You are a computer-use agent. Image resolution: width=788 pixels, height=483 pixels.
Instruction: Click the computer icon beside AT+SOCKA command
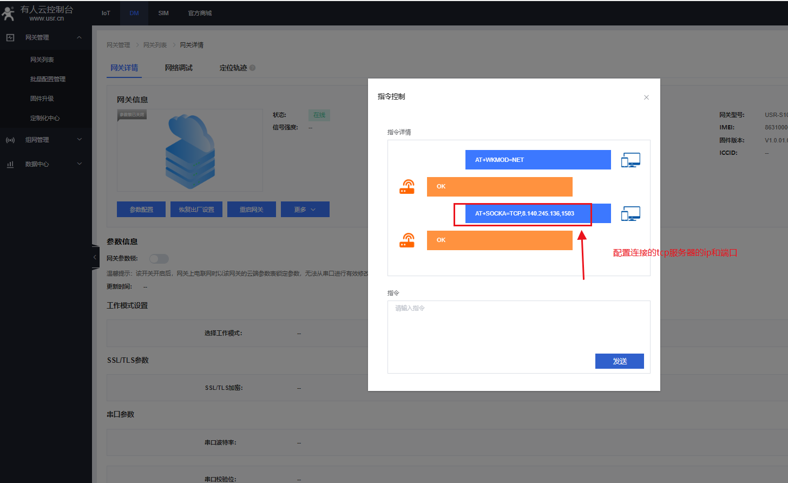click(631, 213)
